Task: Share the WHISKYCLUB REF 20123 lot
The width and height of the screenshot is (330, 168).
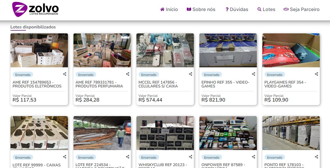Action: click(191, 157)
